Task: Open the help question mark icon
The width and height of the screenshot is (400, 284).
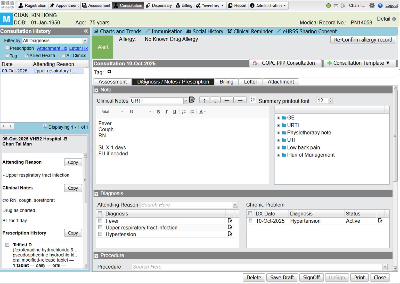Action: [380, 5]
